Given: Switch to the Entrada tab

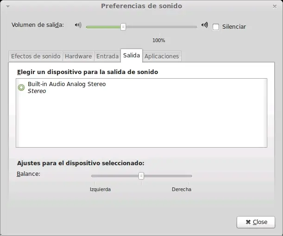Looking at the screenshot, I should (107, 56).
